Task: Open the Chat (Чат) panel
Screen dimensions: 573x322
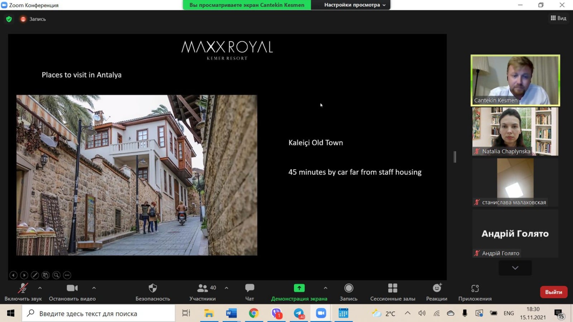Action: pyautogui.click(x=250, y=288)
